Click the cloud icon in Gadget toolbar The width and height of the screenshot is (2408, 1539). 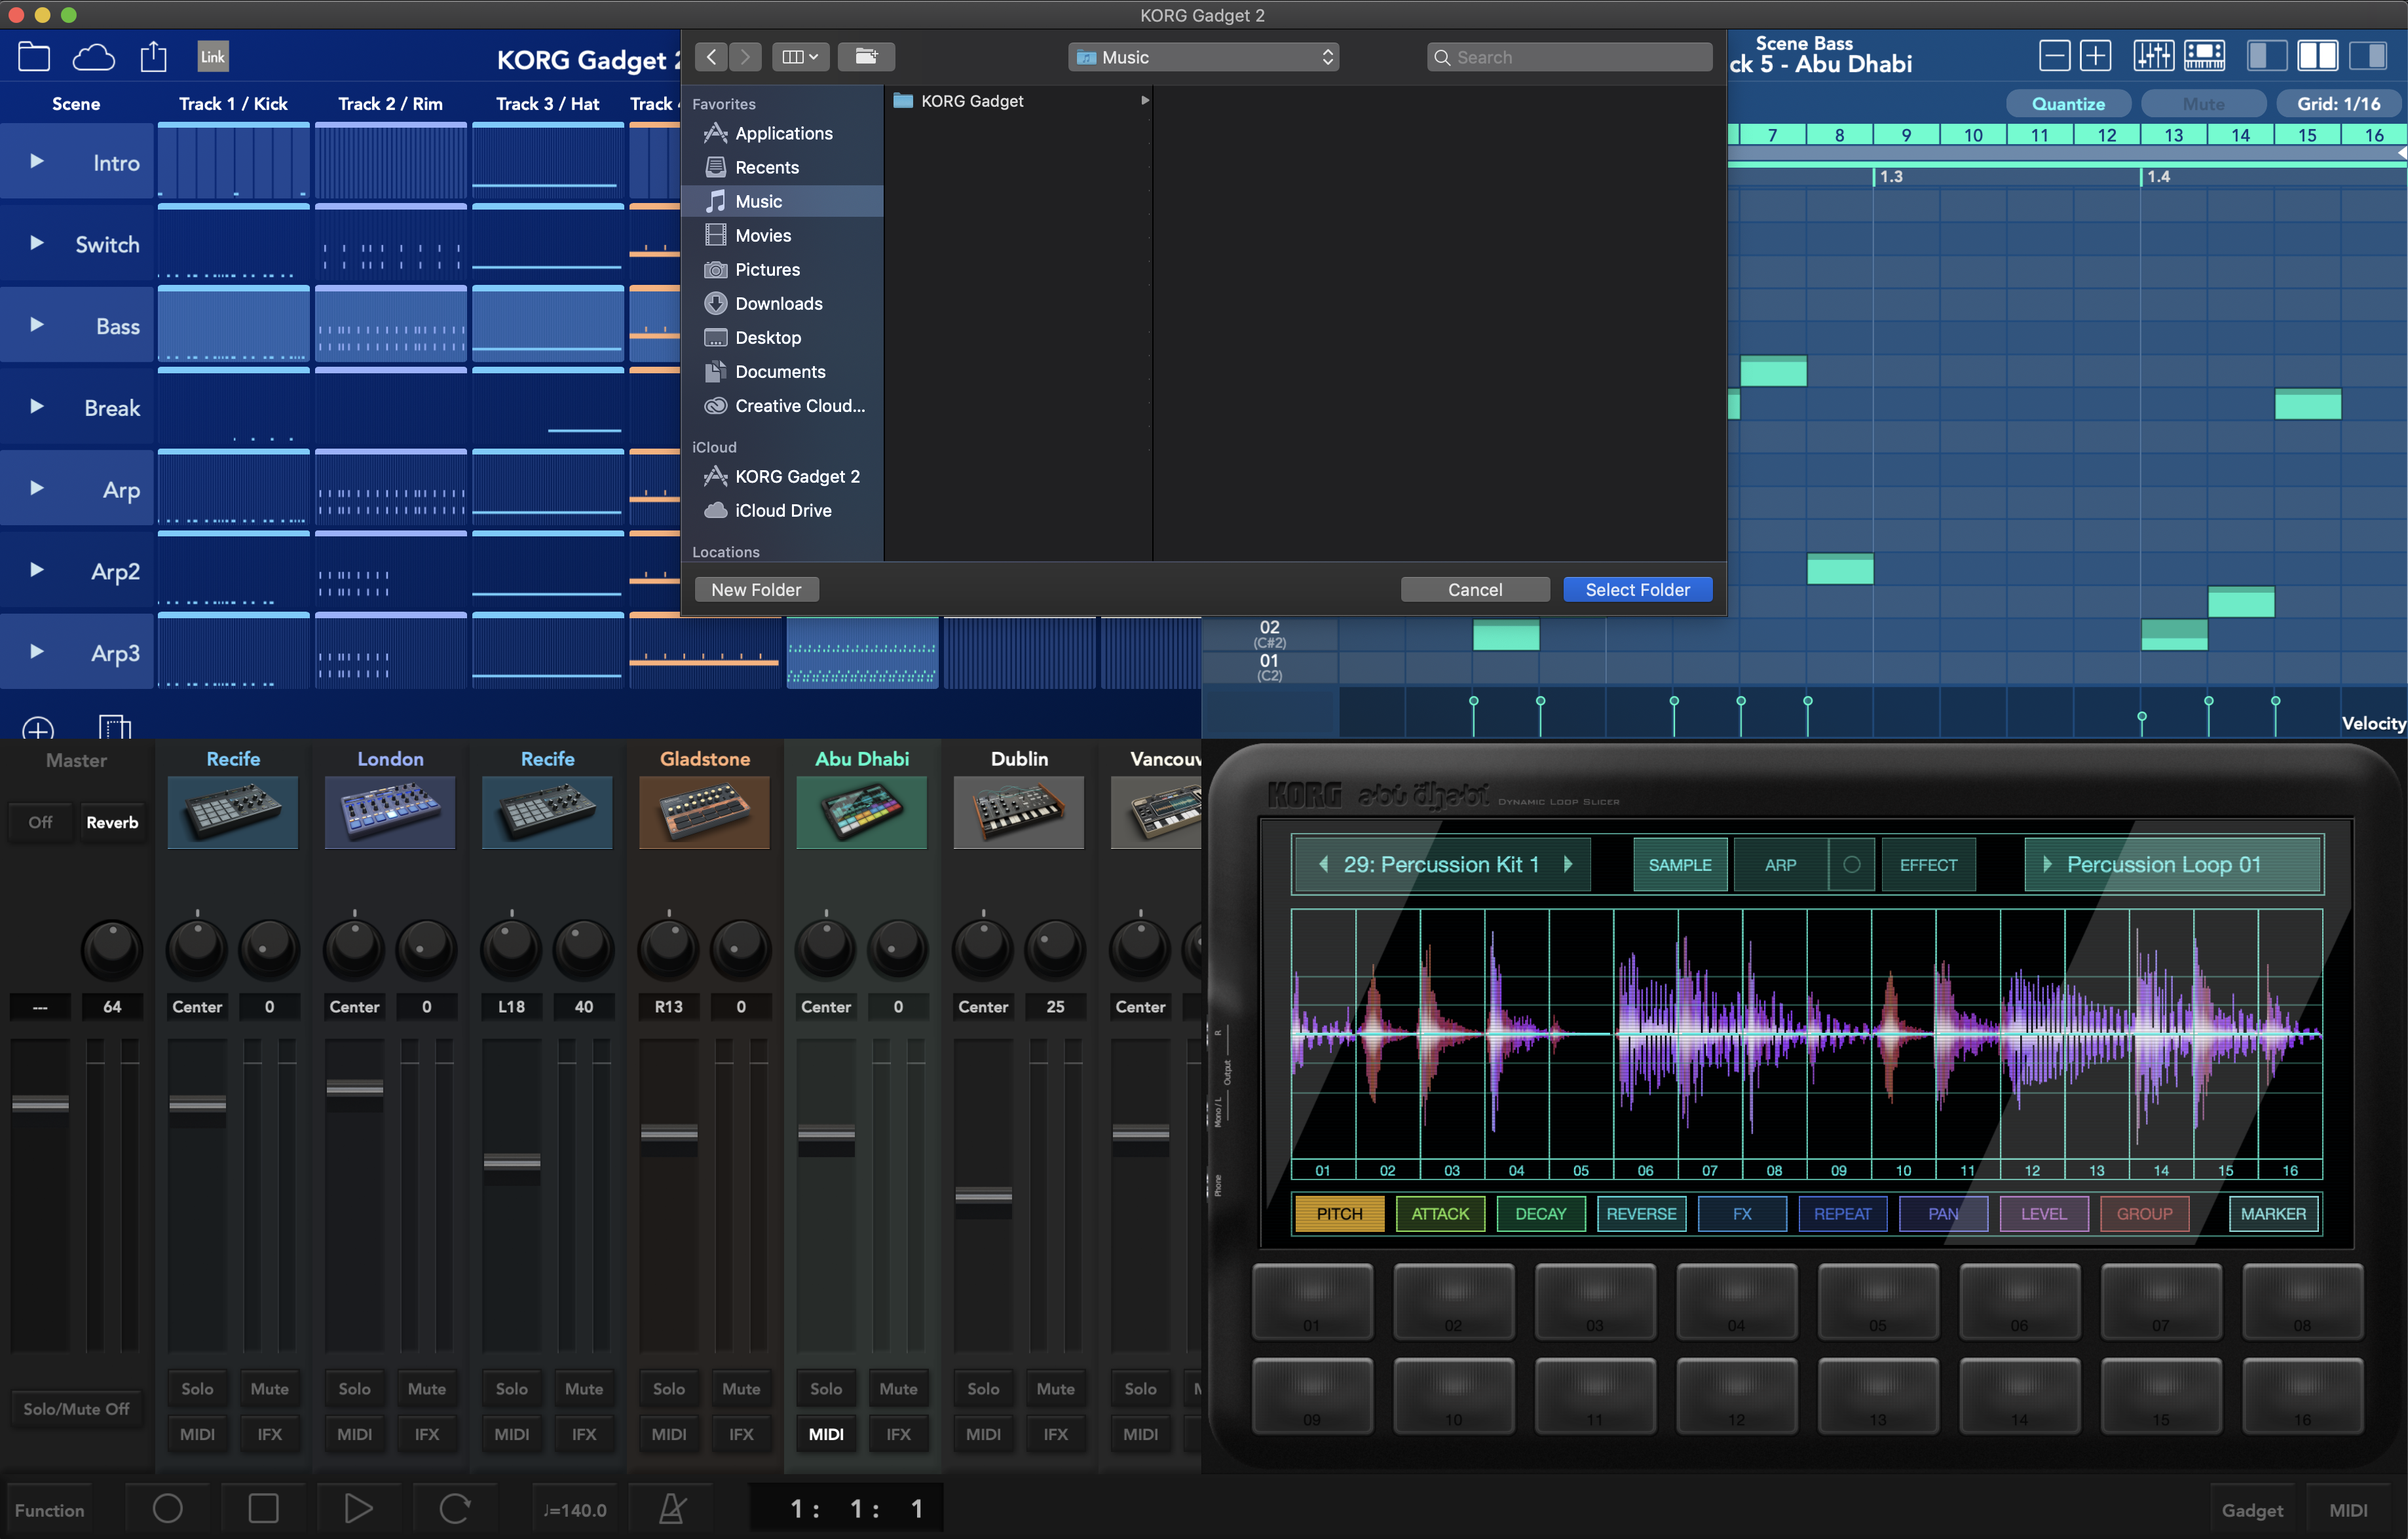click(94, 57)
